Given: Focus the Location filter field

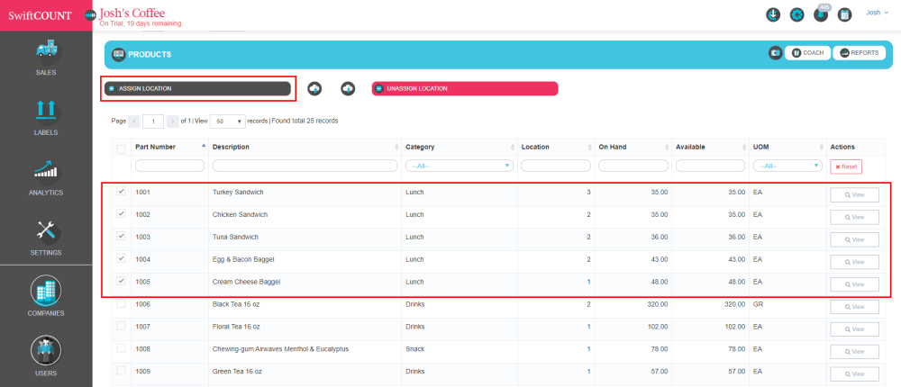Looking at the screenshot, I should click(556, 166).
